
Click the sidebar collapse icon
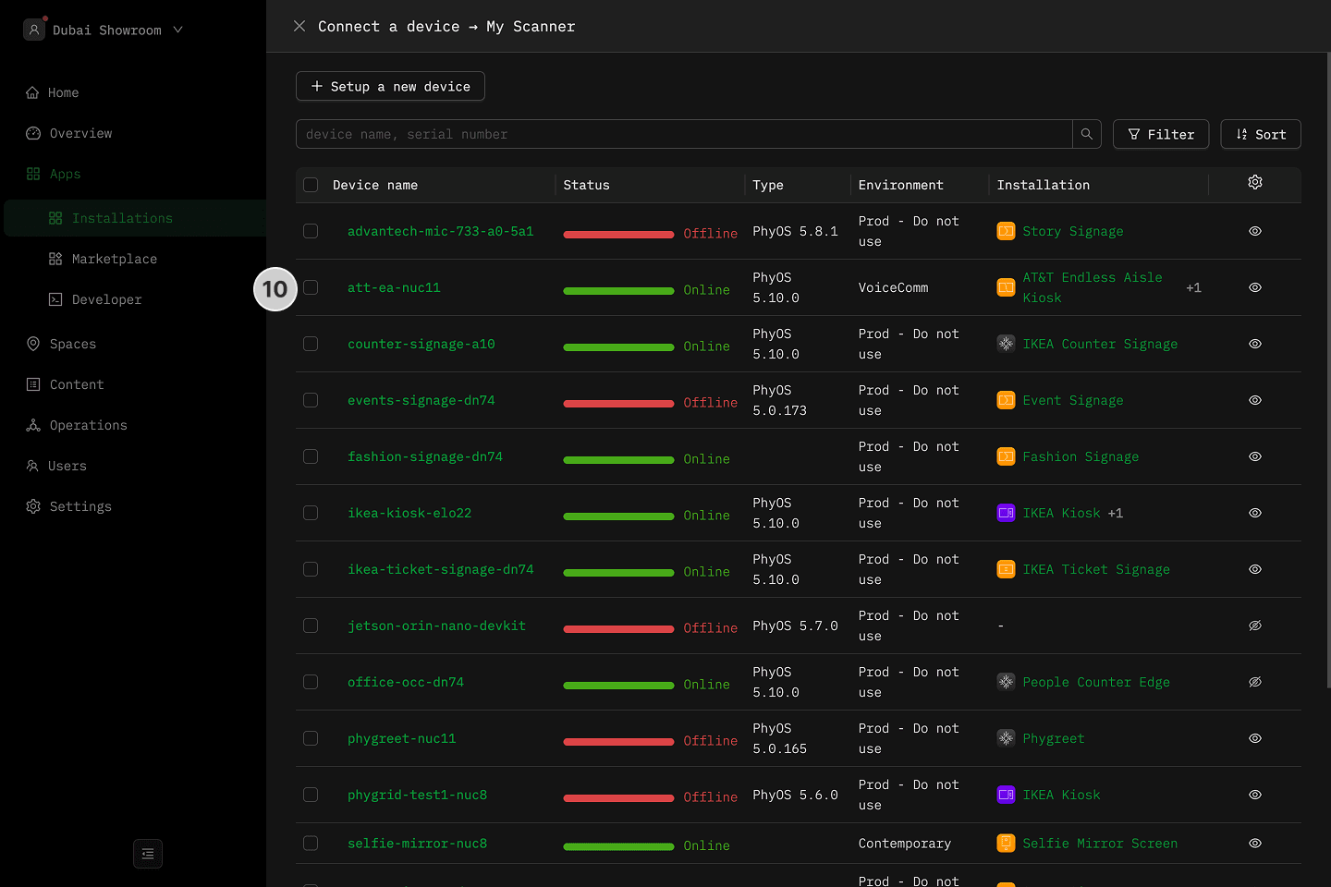tap(148, 854)
